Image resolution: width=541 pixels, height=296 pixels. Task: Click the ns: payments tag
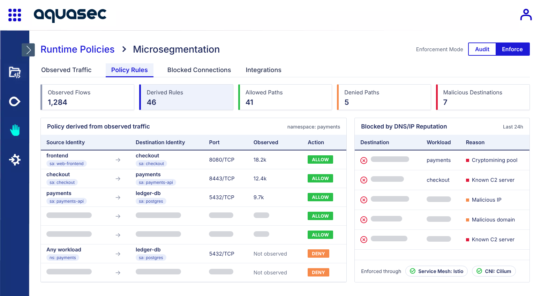[x=63, y=258]
